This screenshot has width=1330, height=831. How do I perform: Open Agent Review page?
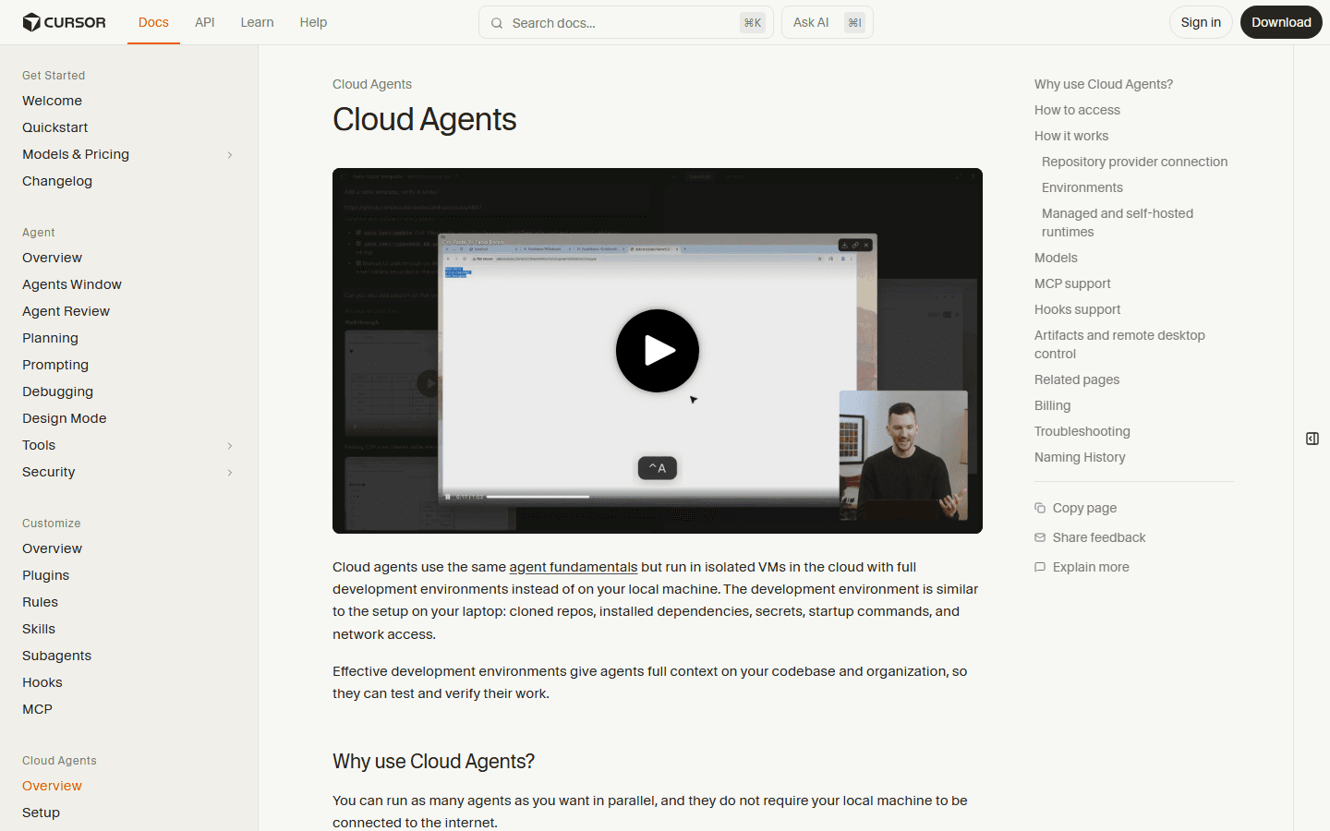tap(66, 311)
